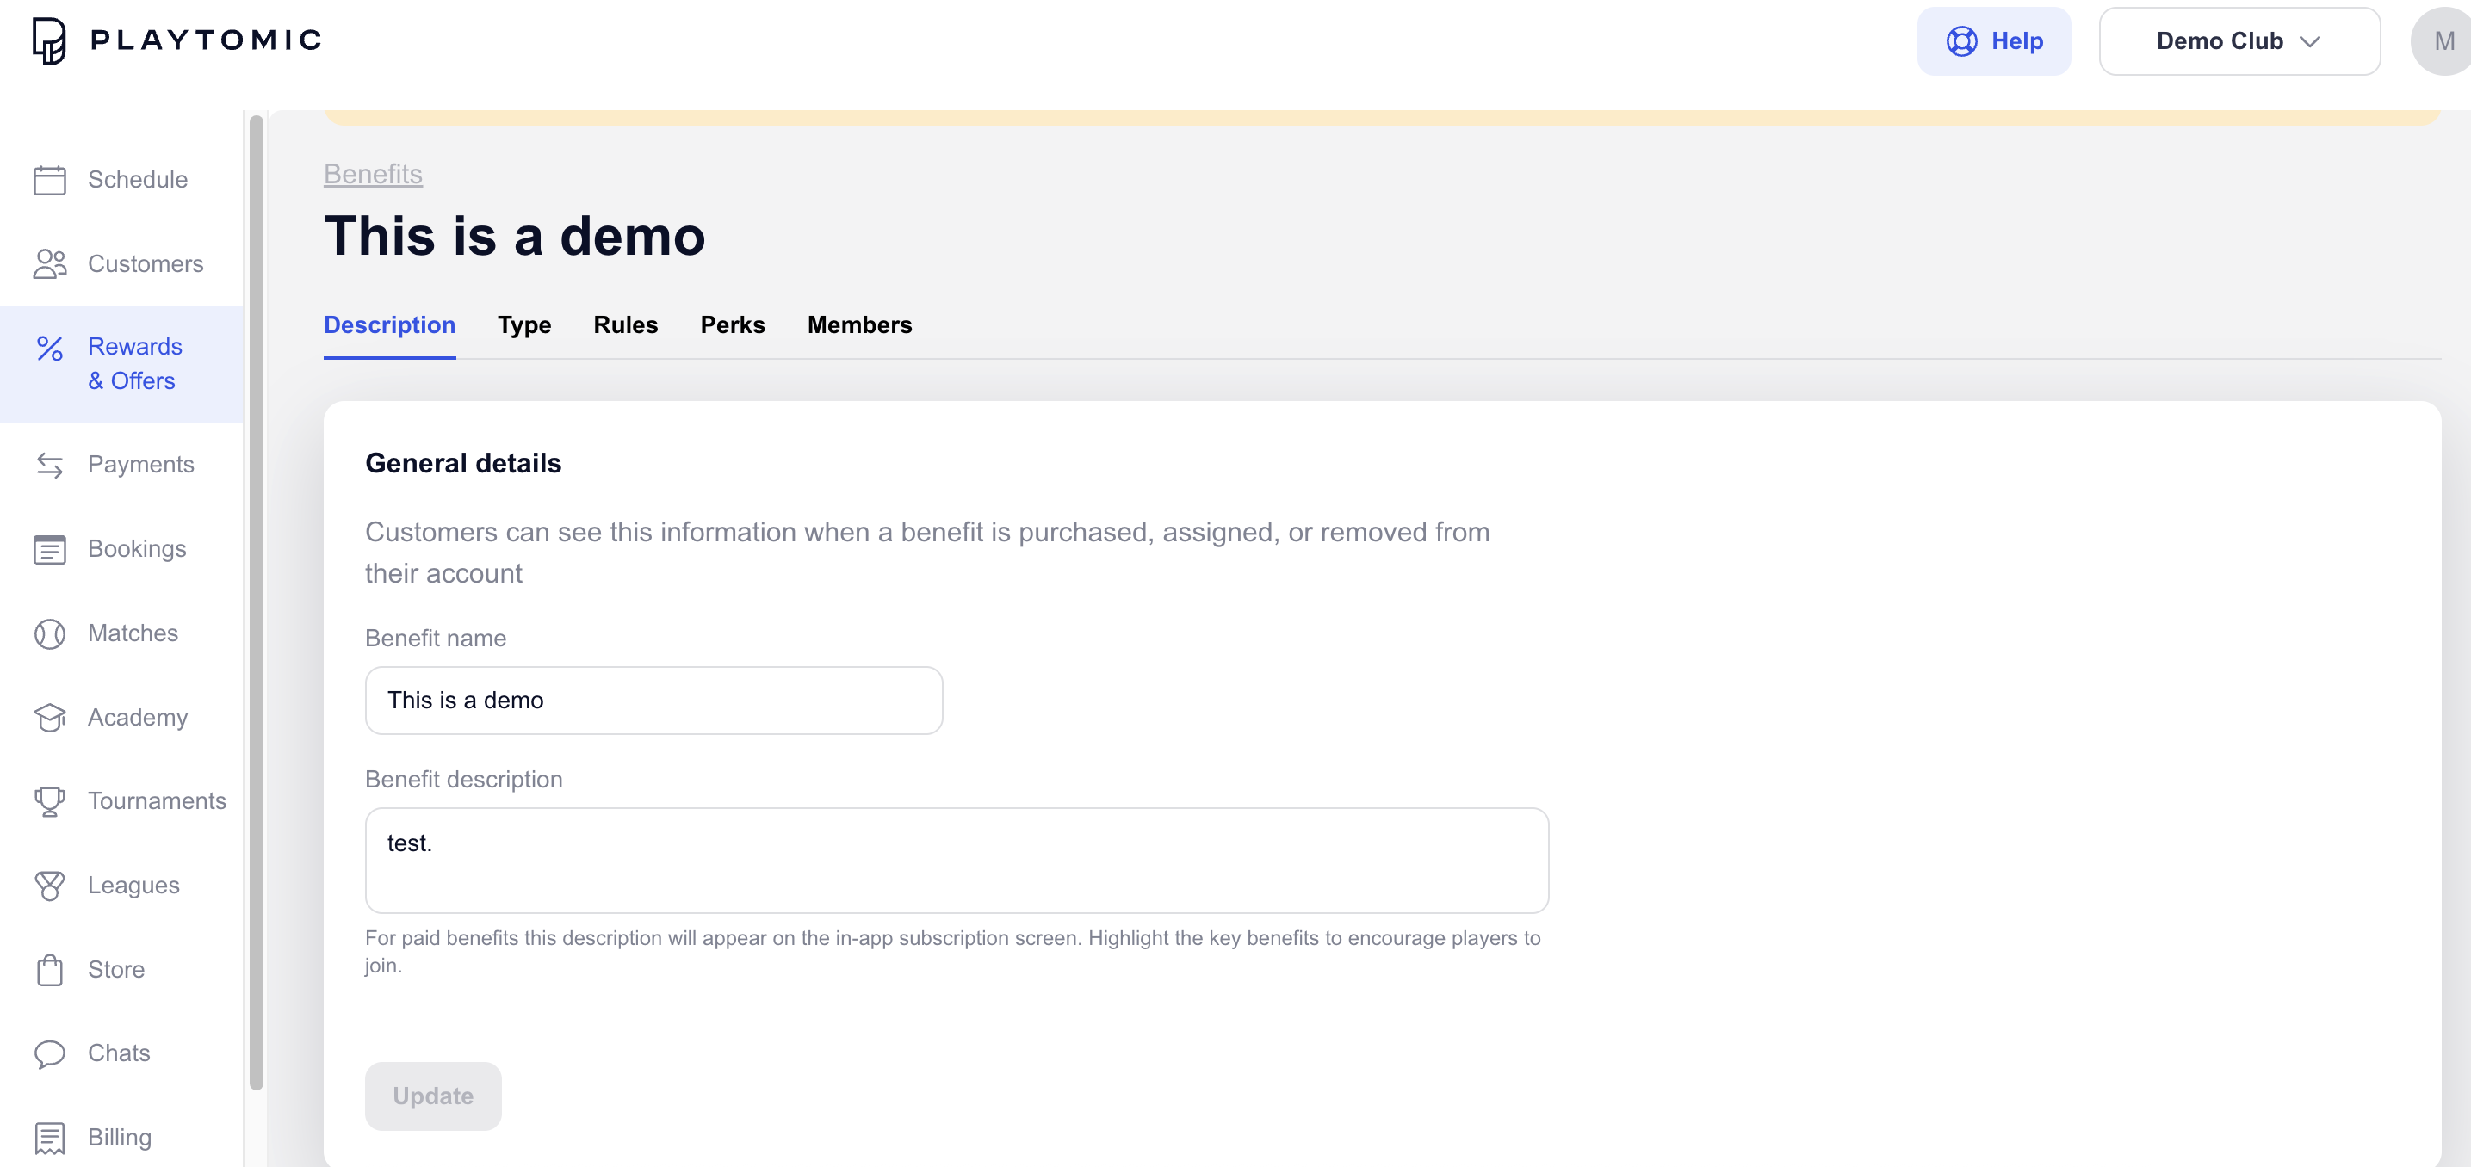
Task: Expand the Demo Club dropdown
Action: point(2238,41)
